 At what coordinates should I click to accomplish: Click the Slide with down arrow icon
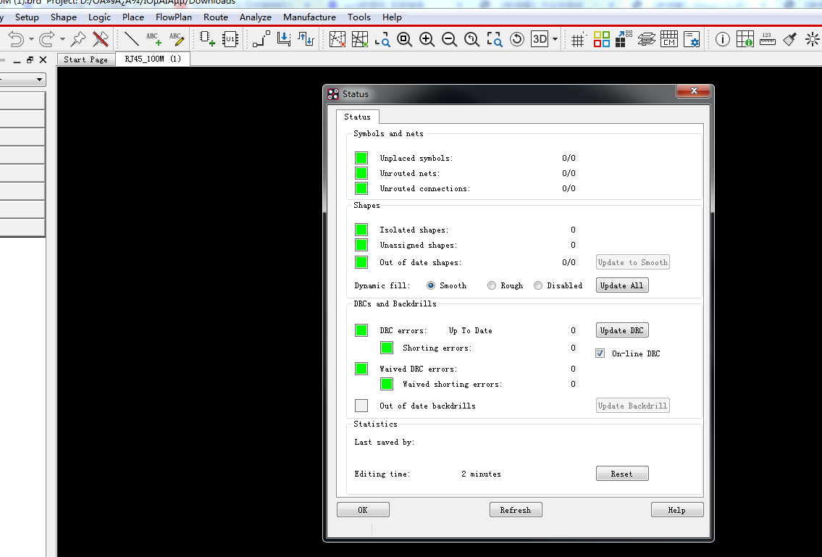pos(284,39)
